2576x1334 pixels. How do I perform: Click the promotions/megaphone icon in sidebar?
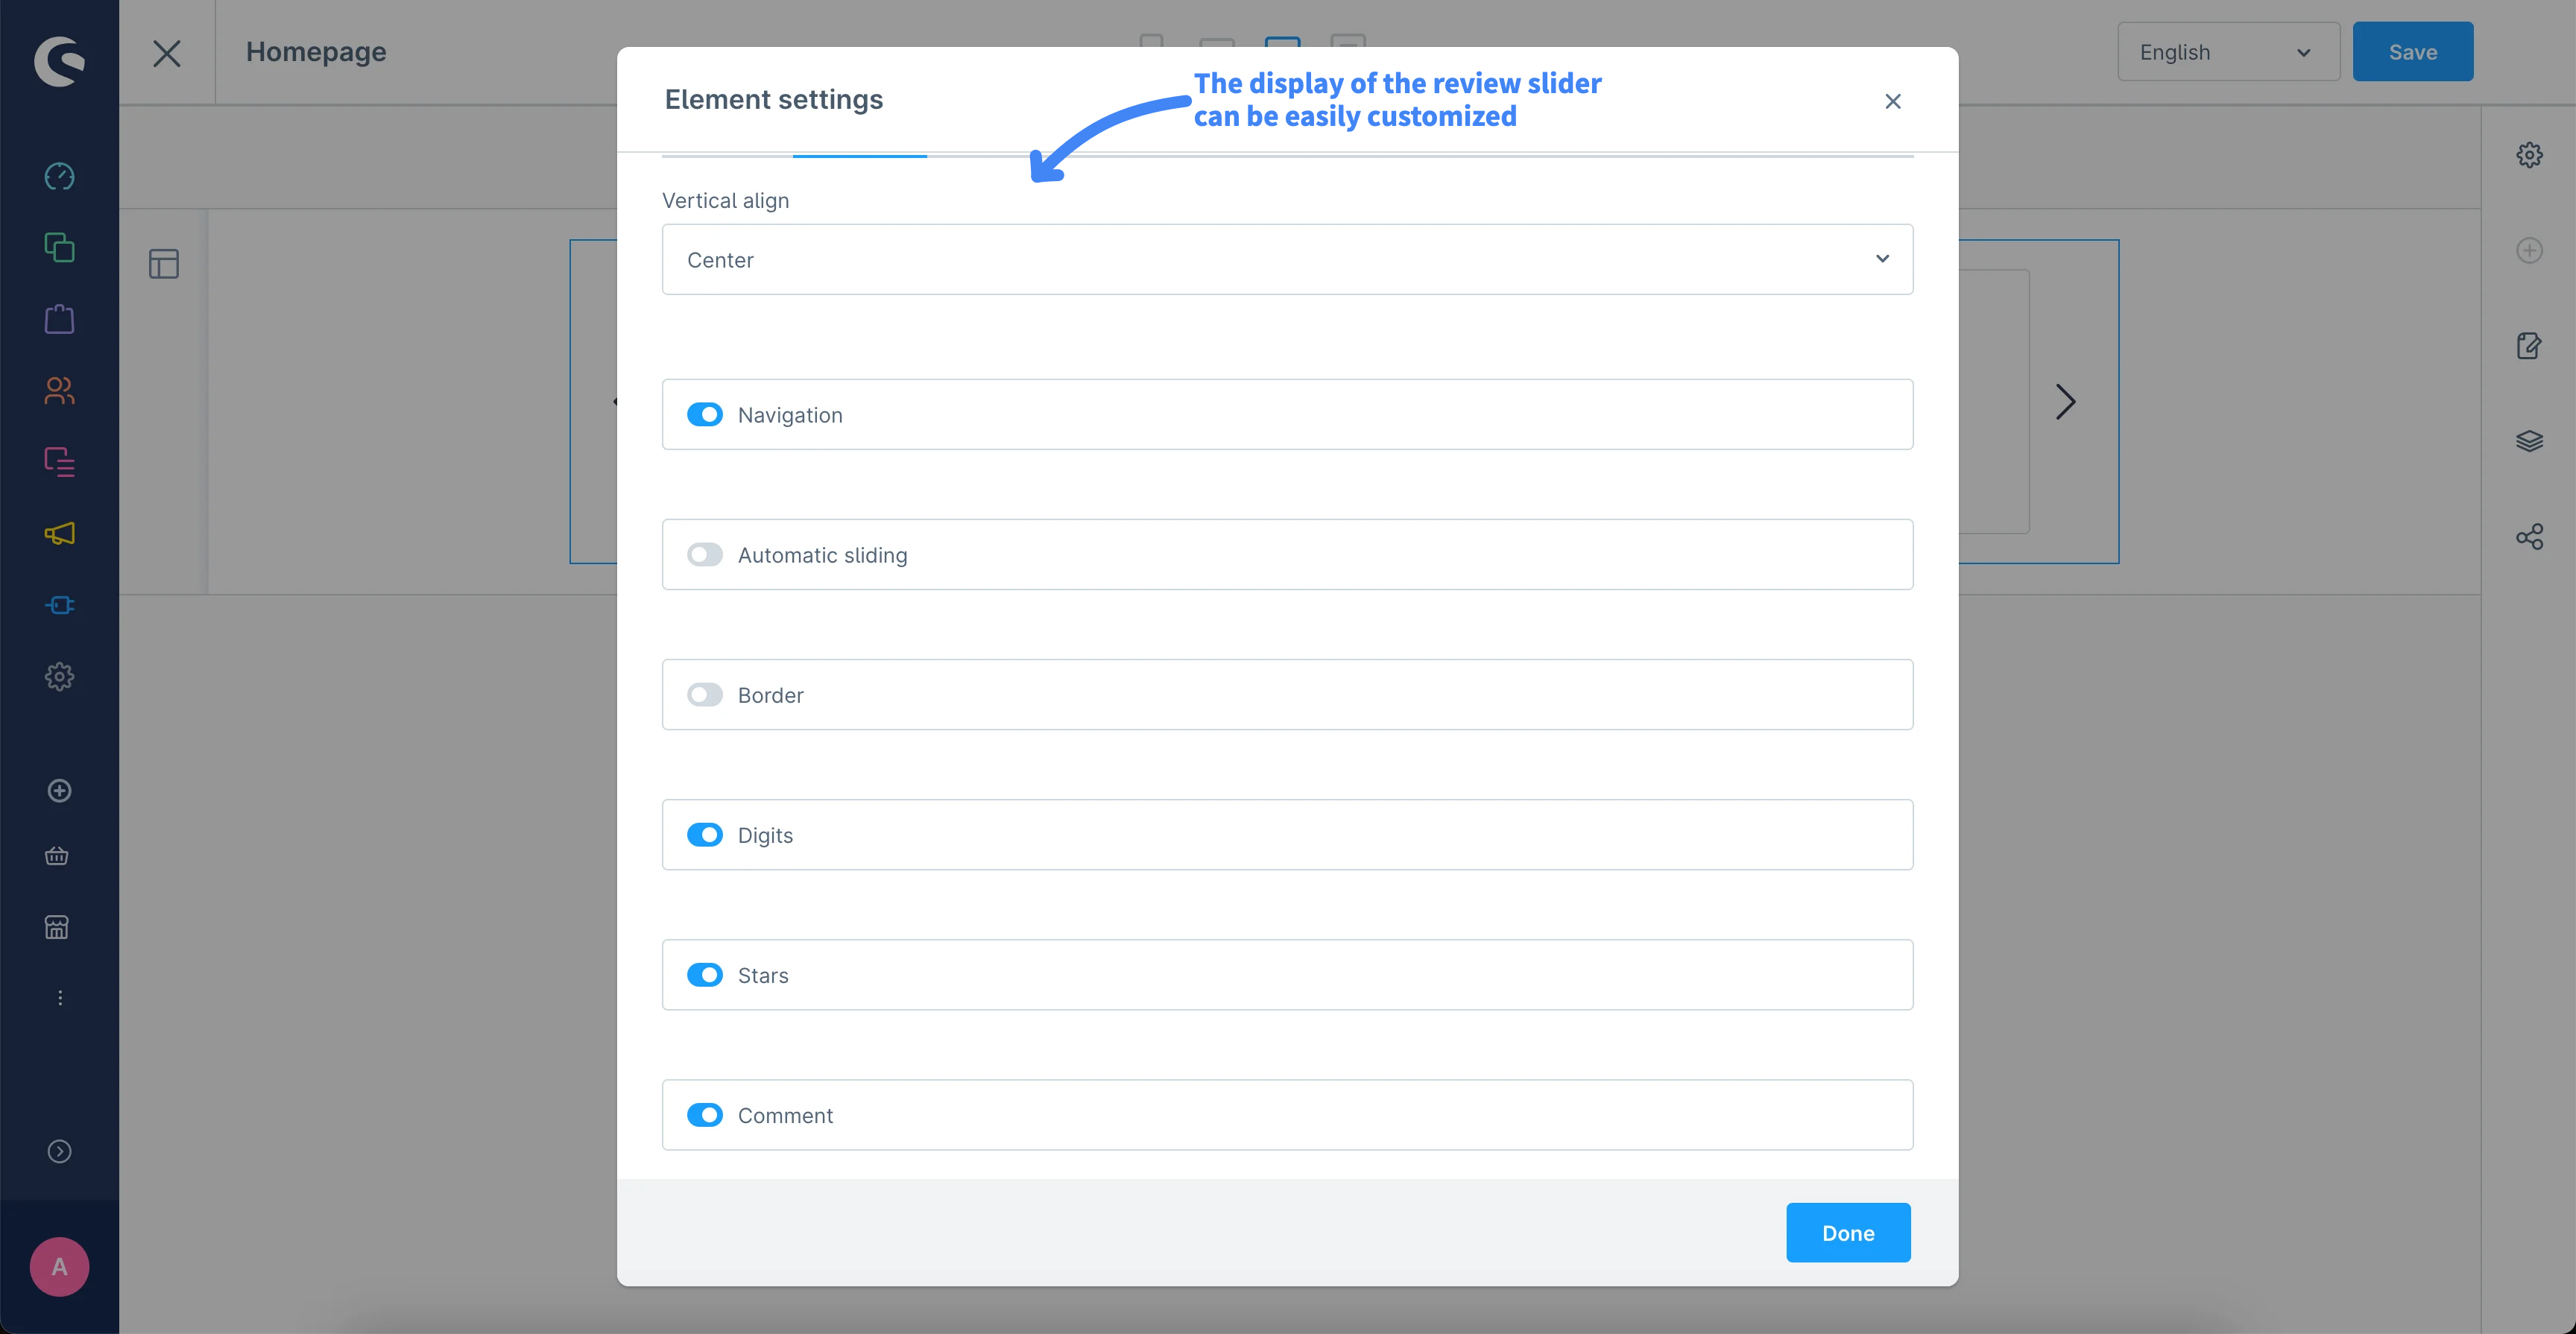coord(60,533)
